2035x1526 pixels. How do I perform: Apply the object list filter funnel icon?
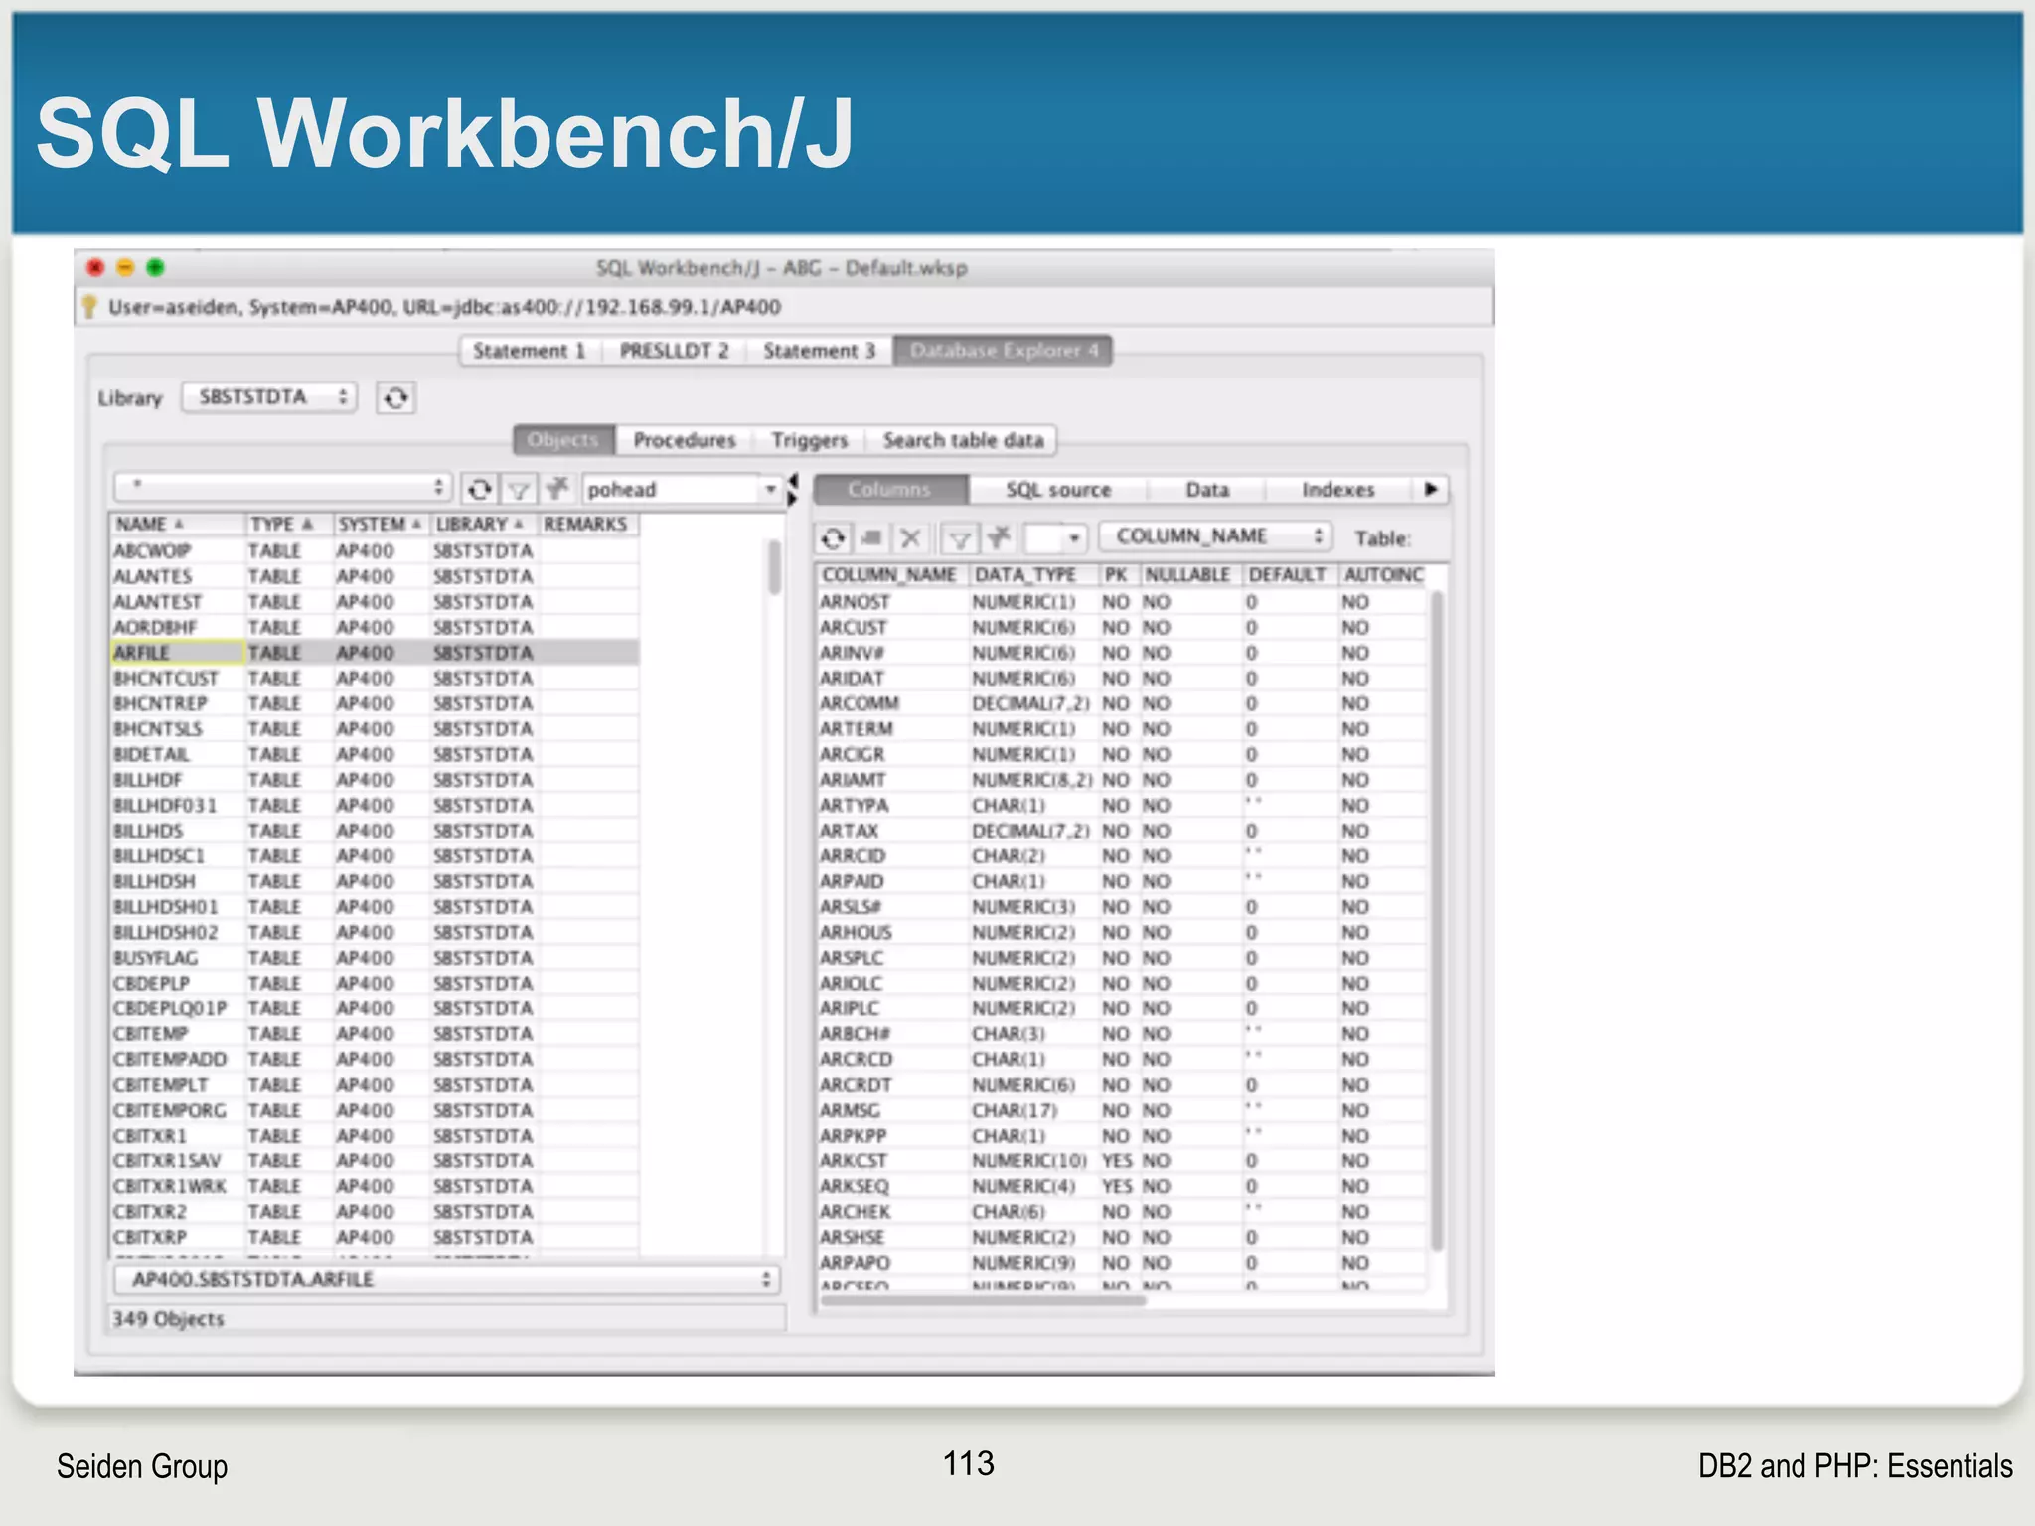pyautogui.click(x=518, y=489)
